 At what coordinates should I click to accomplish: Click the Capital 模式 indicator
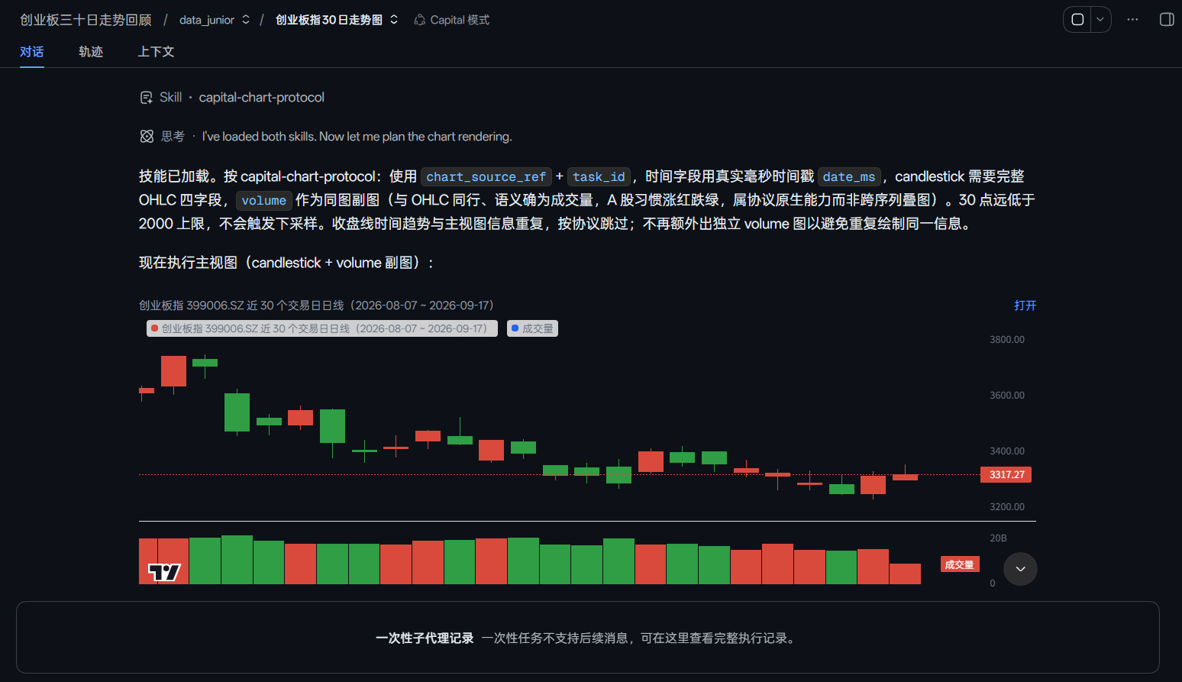coord(451,20)
